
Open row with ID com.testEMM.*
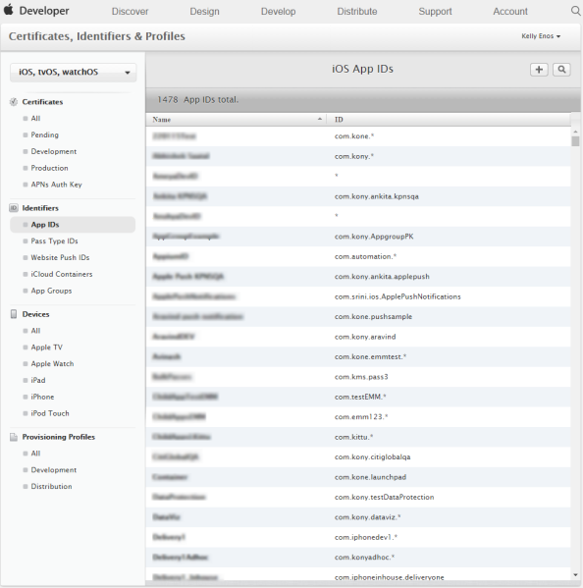click(358, 398)
